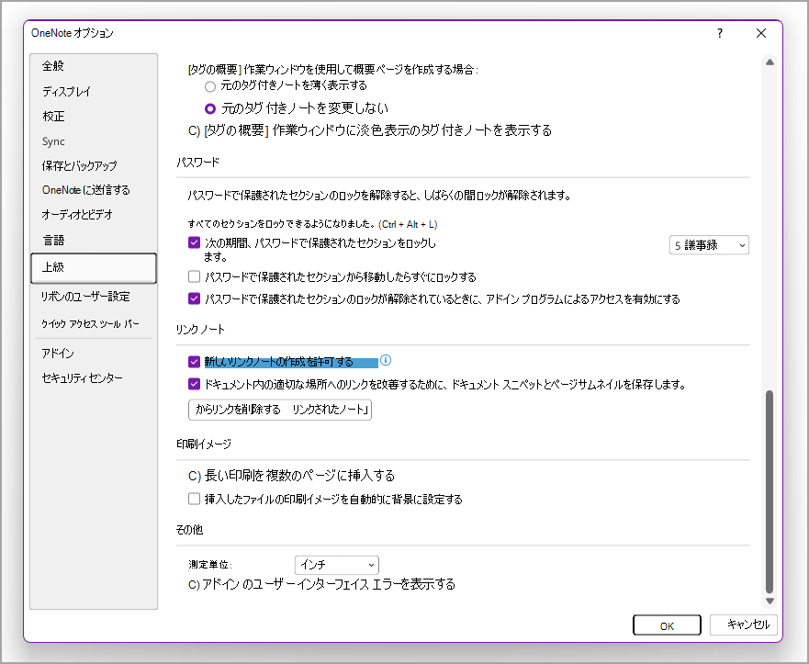The image size is (809, 664).
Task: Open the 5 議事録 lock time dropdown
Action: tap(709, 245)
